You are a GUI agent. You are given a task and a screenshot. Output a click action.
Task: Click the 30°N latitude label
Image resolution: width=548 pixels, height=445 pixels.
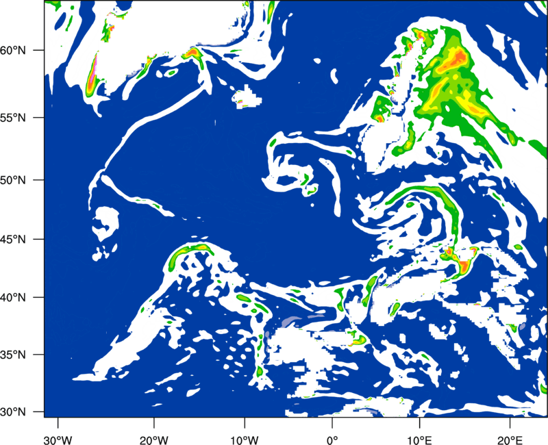pyautogui.click(x=13, y=412)
